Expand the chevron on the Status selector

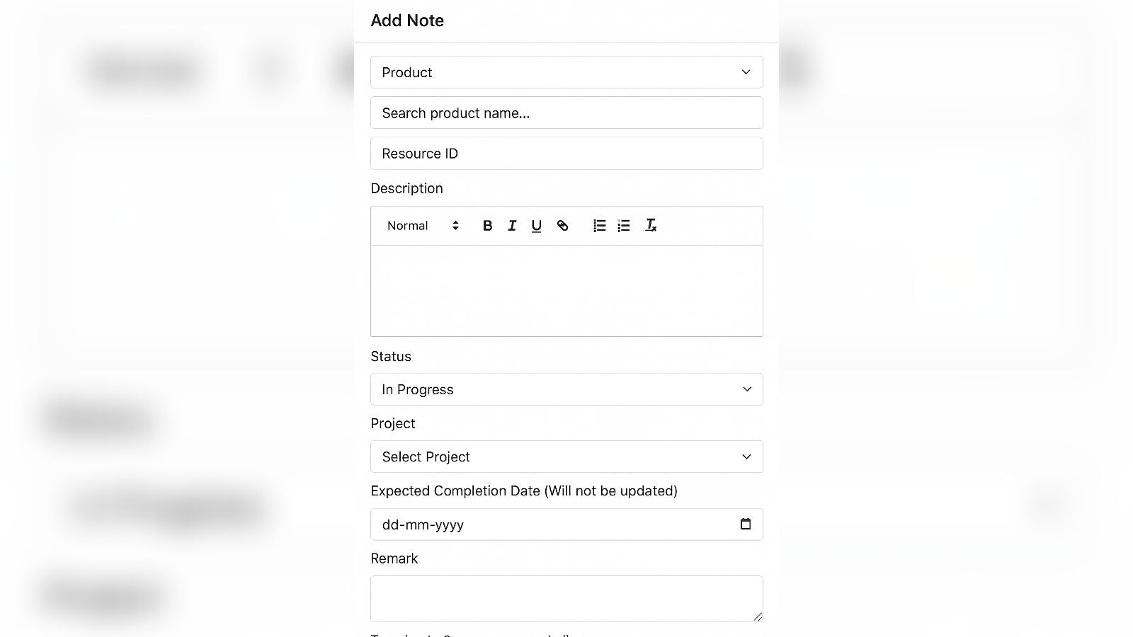coord(746,389)
